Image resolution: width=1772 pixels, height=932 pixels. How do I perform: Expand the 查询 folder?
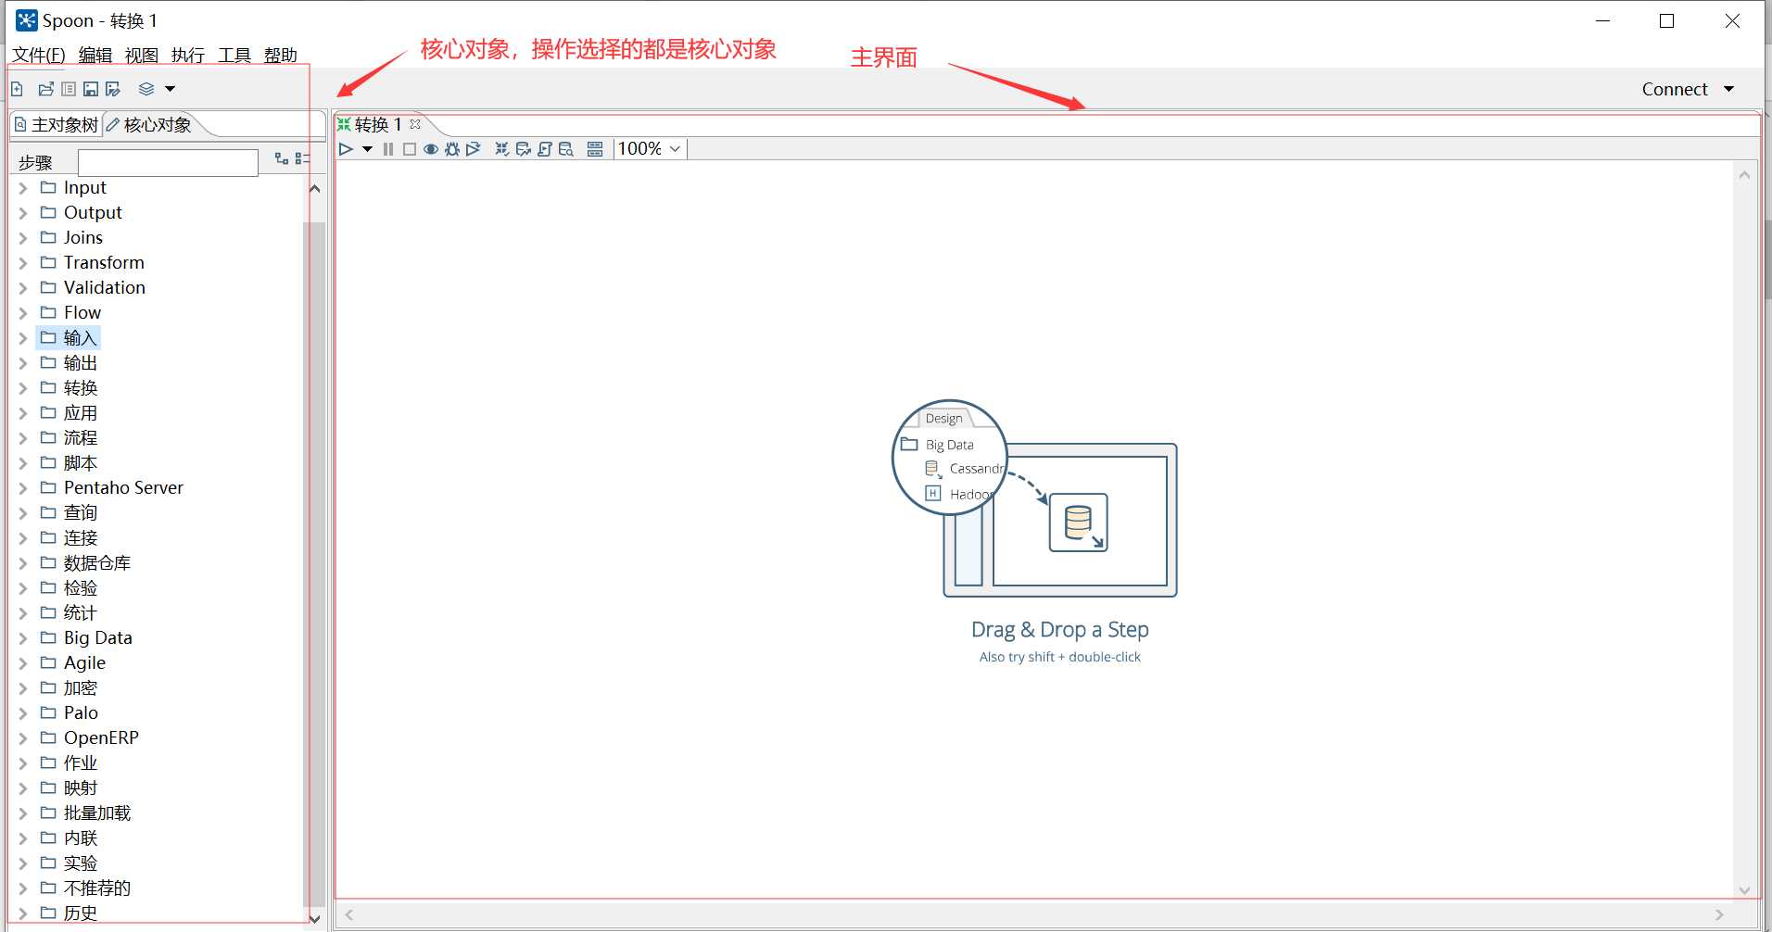(23, 513)
